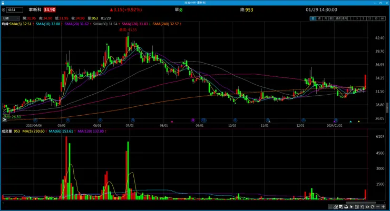Click the 2024/01/02 date axis label
Viewport: 390px width, 211px height.
[x=334, y=126]
